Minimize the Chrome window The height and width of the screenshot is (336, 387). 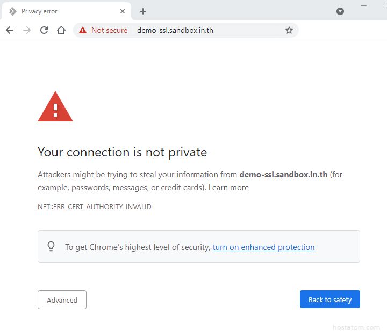click(x=364, y=5)
